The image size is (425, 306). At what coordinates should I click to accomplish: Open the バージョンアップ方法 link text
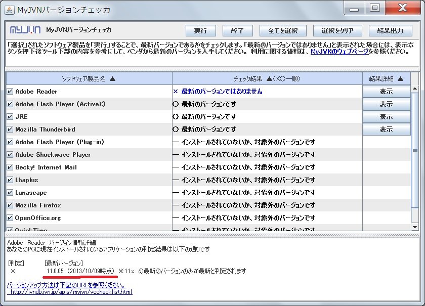pyautogui.click(x=66, y=285)
